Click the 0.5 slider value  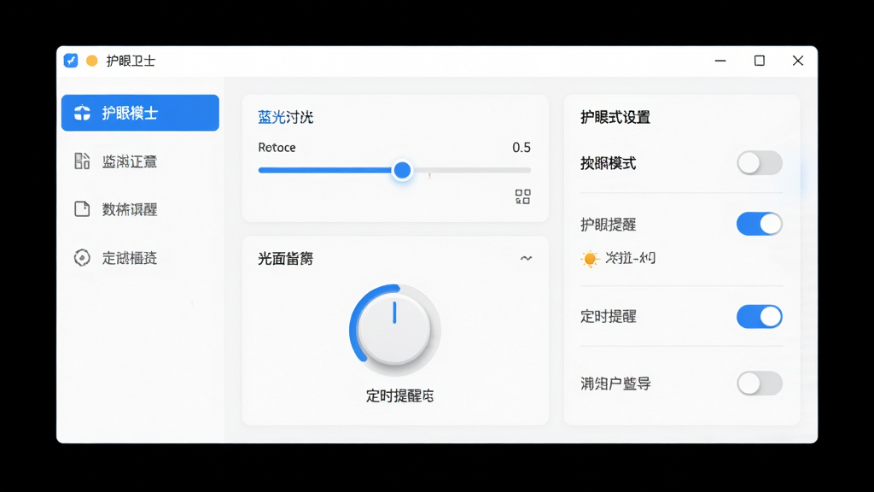coord(521,147)
